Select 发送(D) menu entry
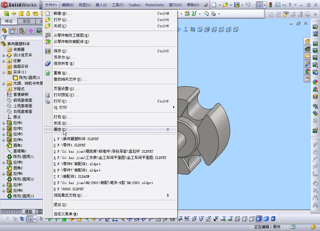This screenshot has width=320, height=231. point(110,123)
